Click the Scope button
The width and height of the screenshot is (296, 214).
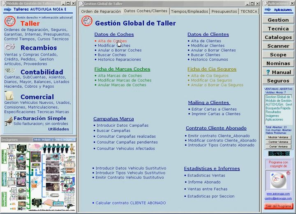click(278, 55)
